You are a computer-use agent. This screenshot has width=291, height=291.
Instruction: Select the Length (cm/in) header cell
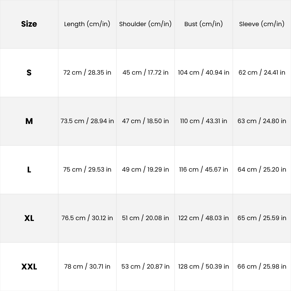coord(87,24)
